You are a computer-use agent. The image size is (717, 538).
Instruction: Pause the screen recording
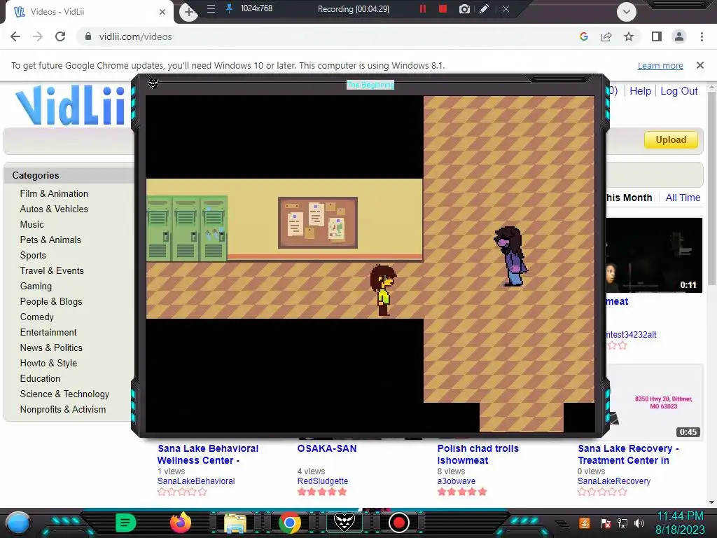(422, 8)
